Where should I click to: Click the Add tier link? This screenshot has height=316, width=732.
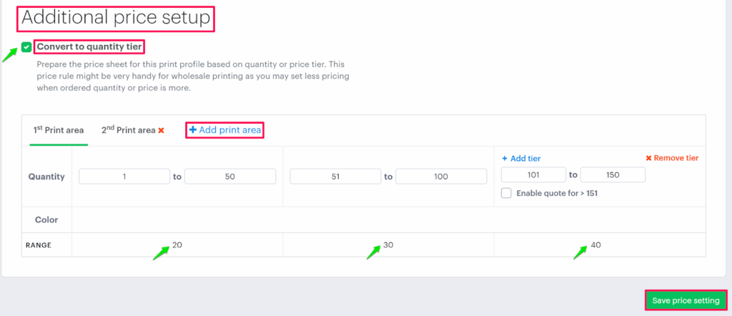pyautogui.click(x=525, y=159)
